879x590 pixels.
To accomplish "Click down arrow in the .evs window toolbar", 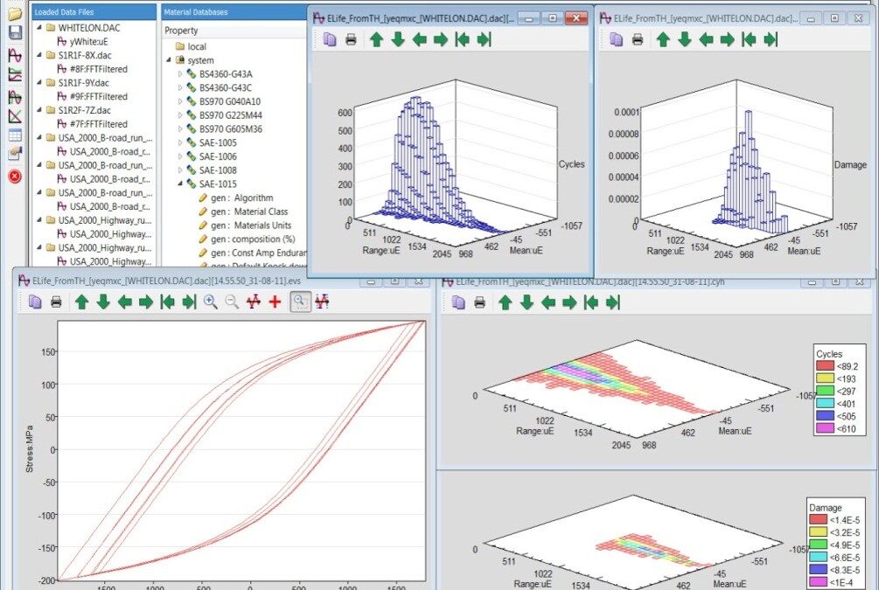I will click(103, 302).
